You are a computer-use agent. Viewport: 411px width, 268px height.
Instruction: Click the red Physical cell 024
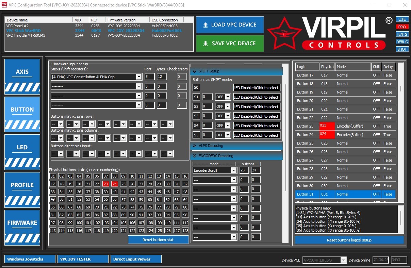click(327, 135)
